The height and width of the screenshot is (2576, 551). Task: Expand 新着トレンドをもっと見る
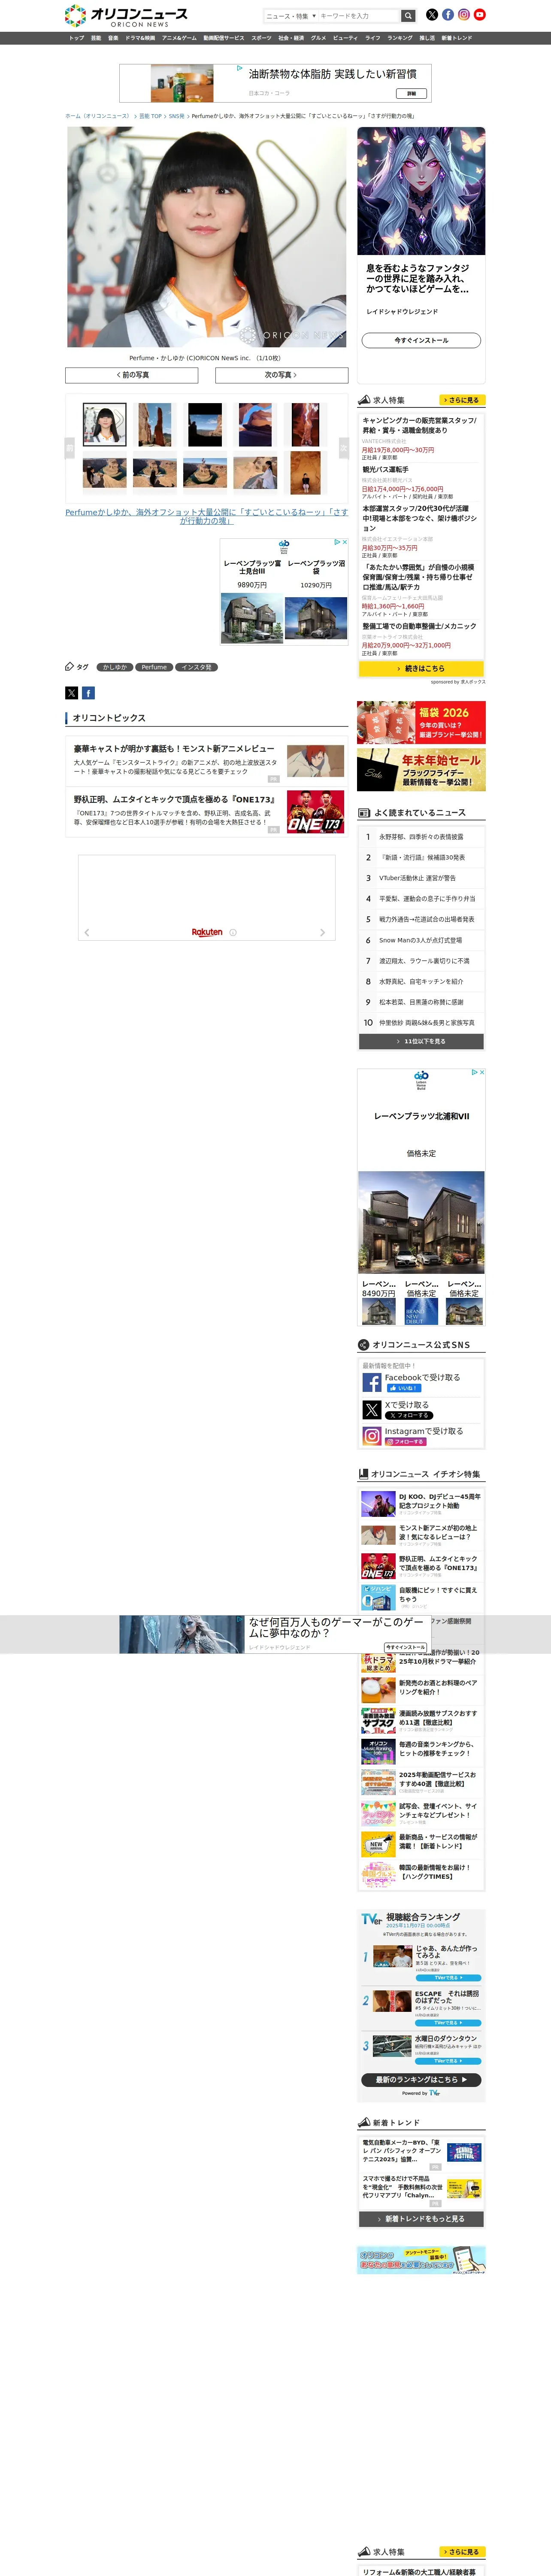click(x=421, y=2218)
